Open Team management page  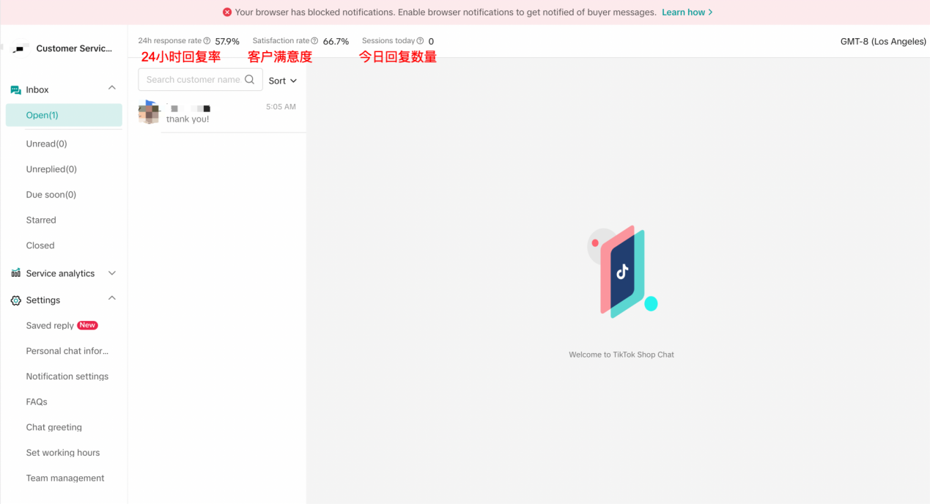click(x=65, y=478)
